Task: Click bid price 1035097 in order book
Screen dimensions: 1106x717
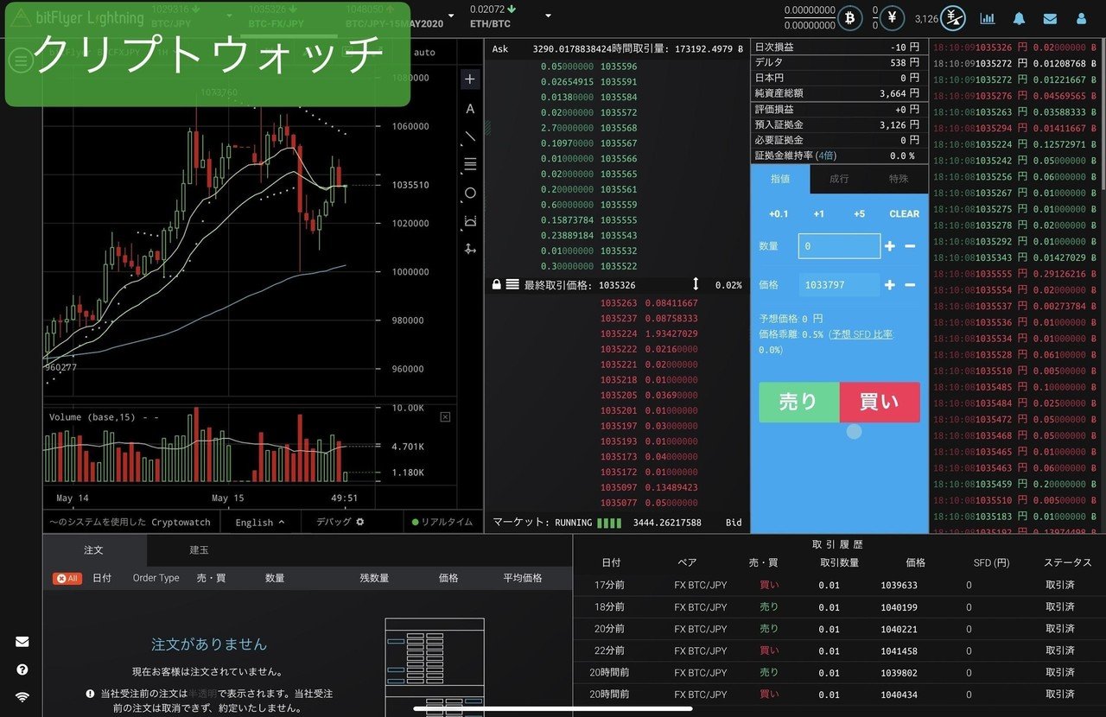Action: click(619, 487)
